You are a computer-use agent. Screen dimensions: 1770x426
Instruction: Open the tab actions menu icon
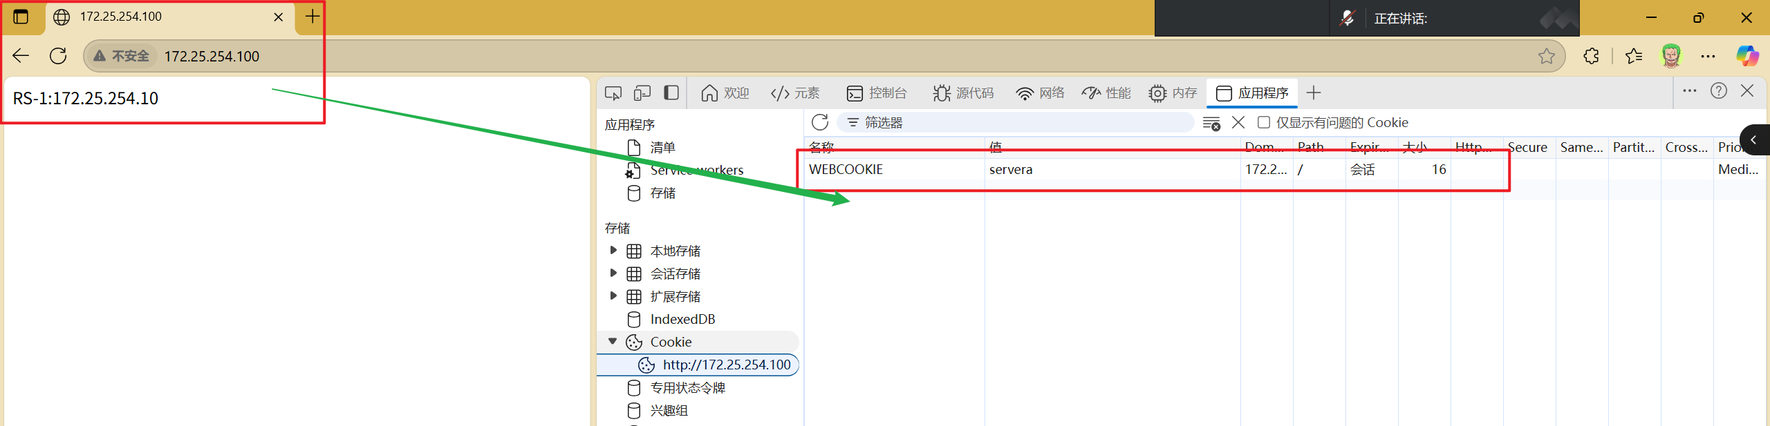pos(21,17)
